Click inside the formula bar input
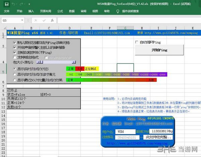 pos(129,20)
